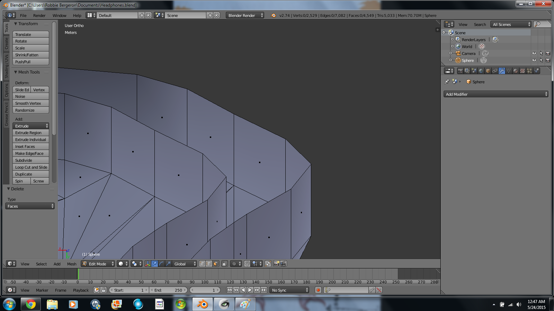Open the Edit Mode interaction mode dropdown

click(x=98, y=264)
